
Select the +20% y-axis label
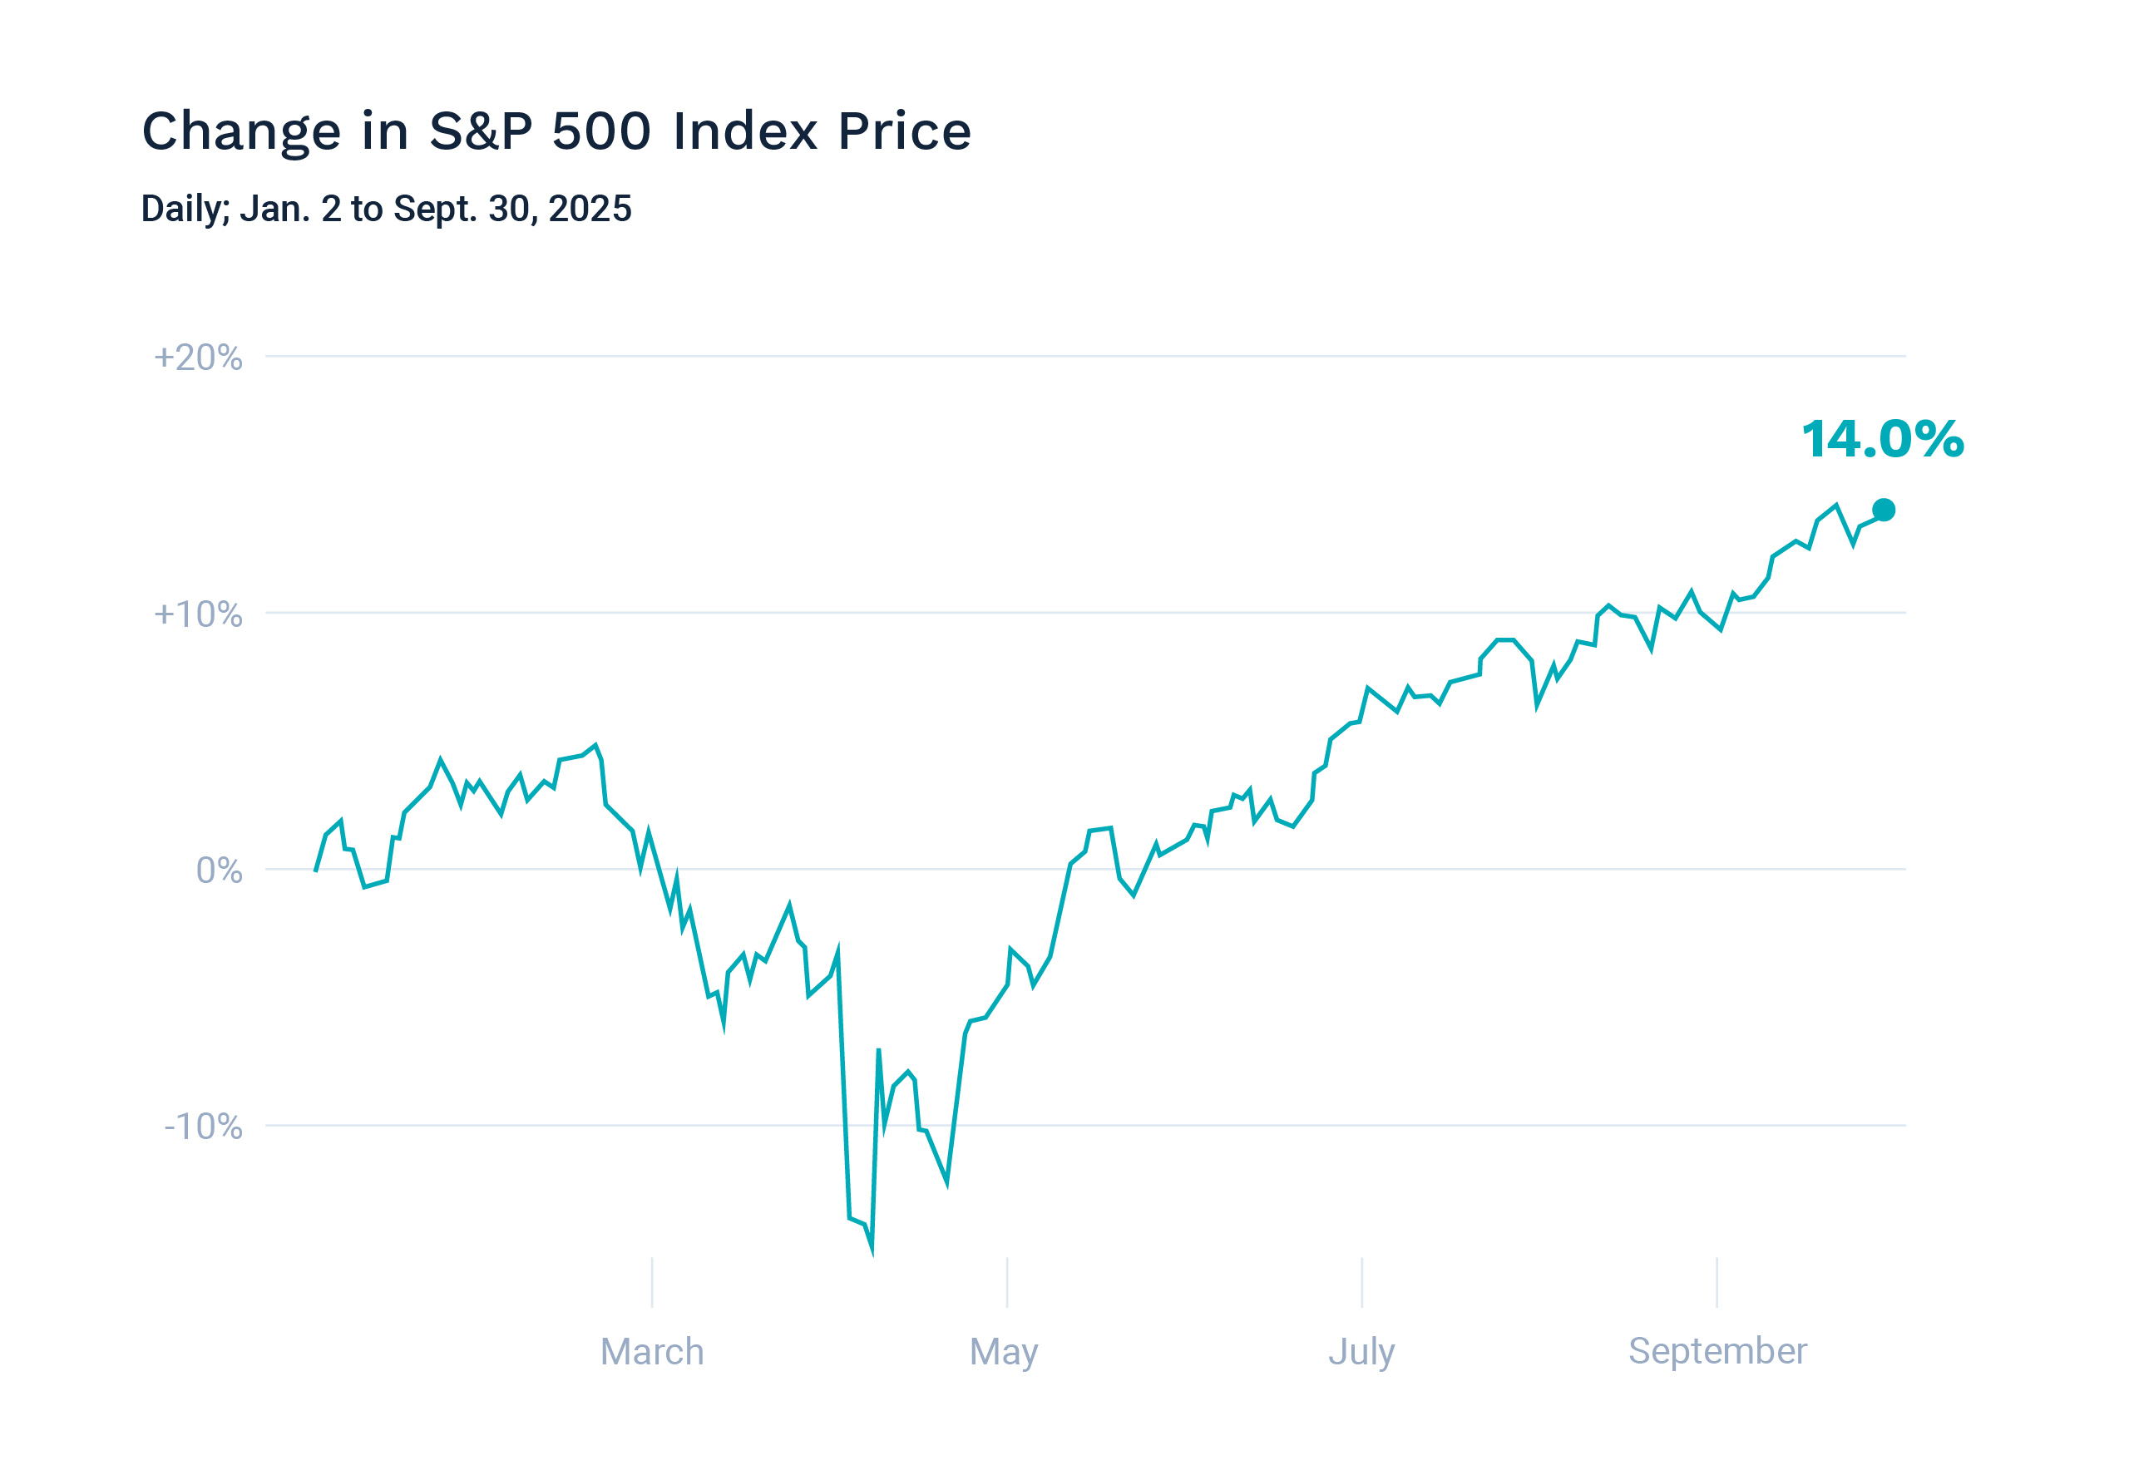click(x=198, y=358)
